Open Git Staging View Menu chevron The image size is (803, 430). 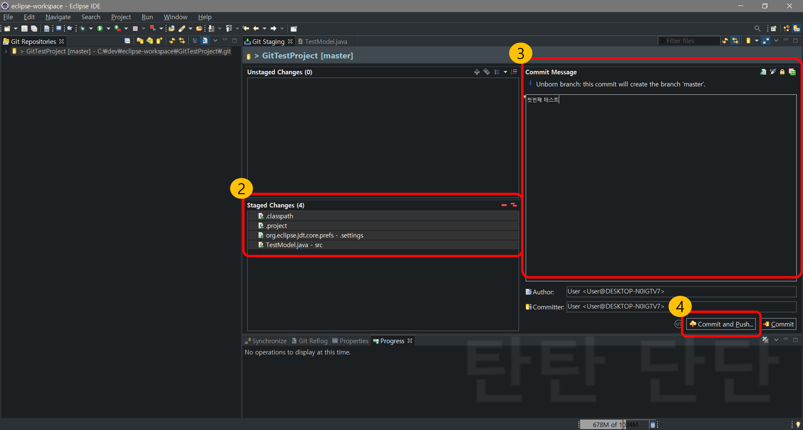(x=776, y=40)
